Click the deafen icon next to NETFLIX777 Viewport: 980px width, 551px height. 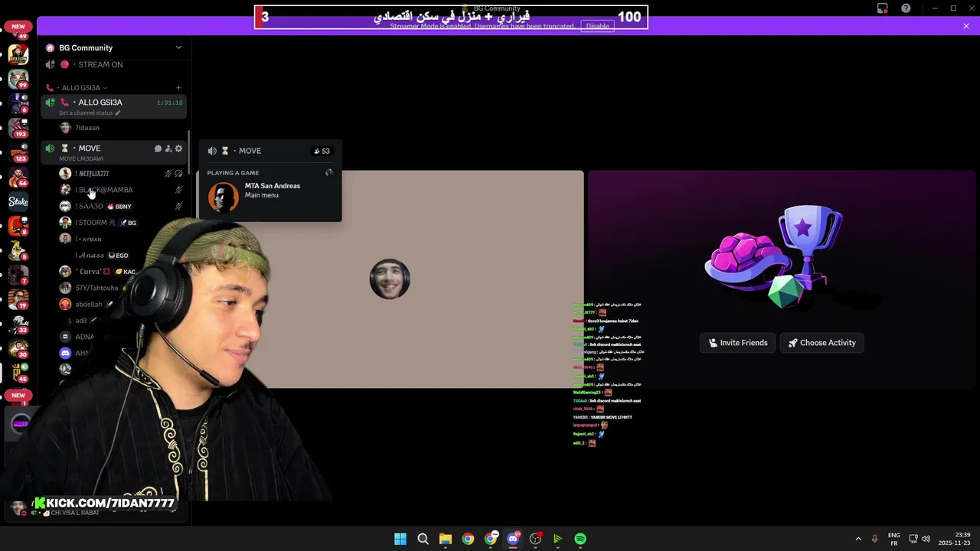[x=178, y=174]
